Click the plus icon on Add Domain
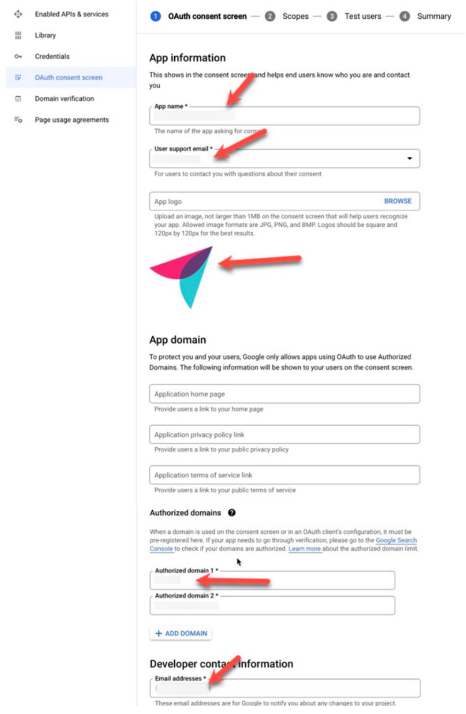This screenshot has height=714, width=466. point(158,633)
